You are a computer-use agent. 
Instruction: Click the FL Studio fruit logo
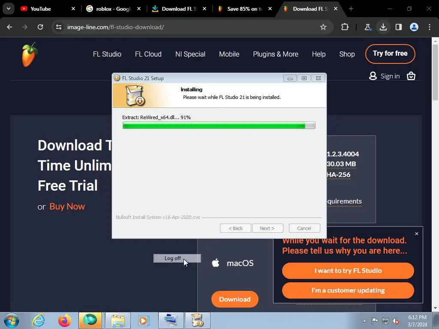pyautogui.click(x=30, y=54)
